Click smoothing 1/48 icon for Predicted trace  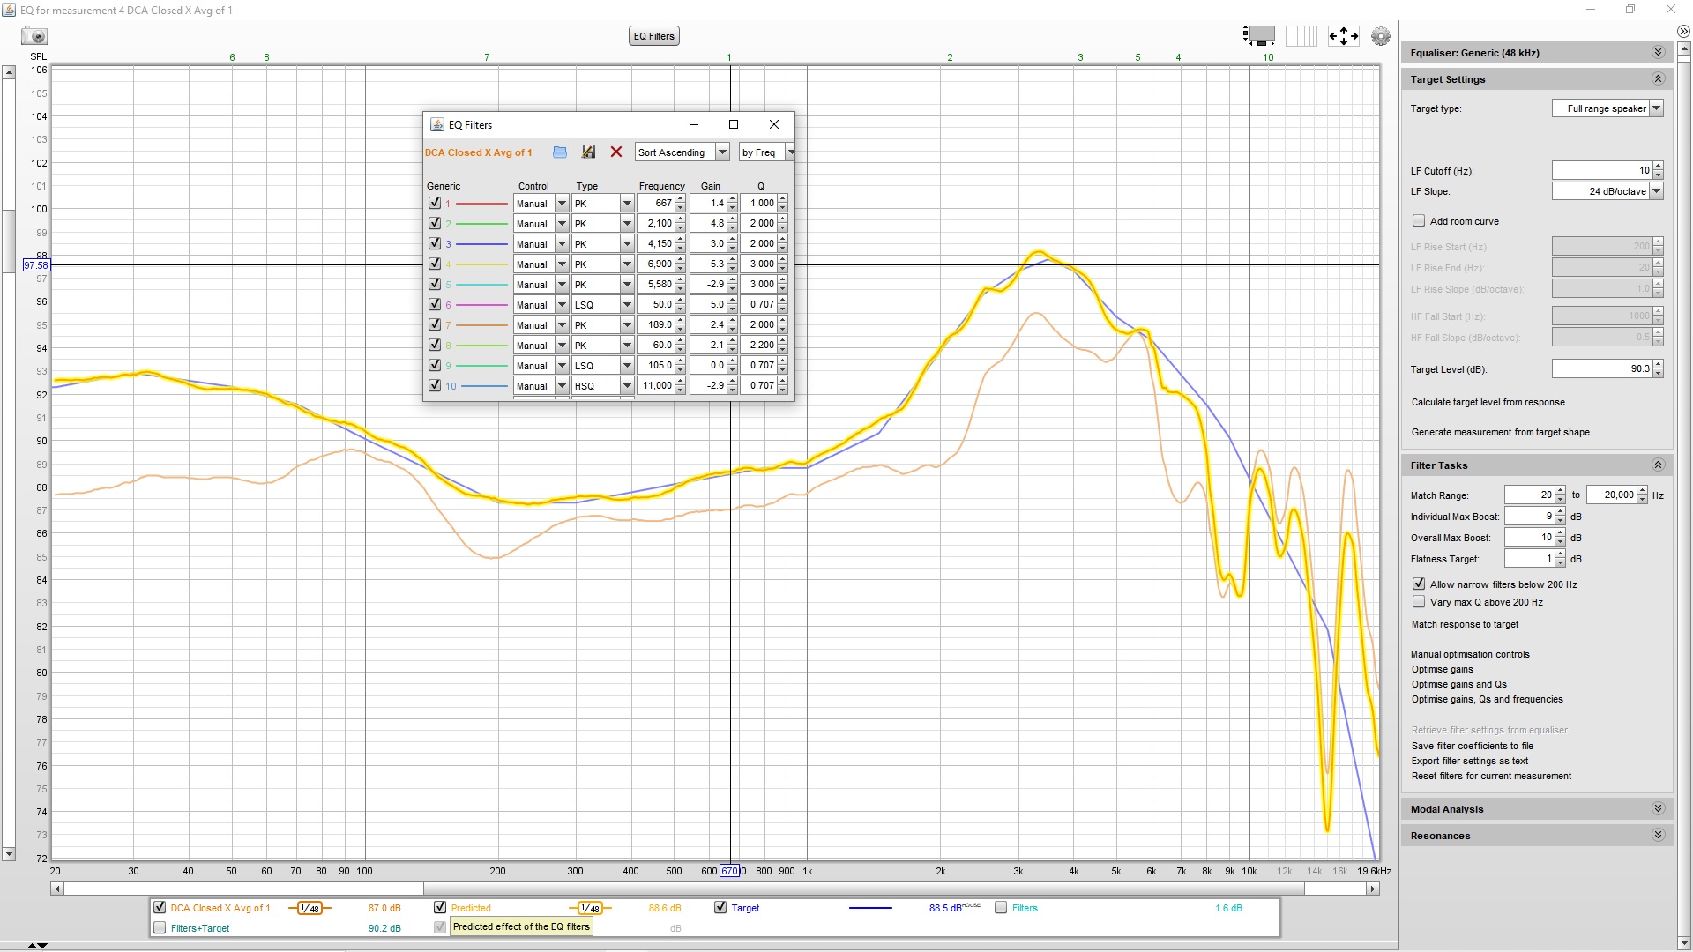[x=590, y=908]
